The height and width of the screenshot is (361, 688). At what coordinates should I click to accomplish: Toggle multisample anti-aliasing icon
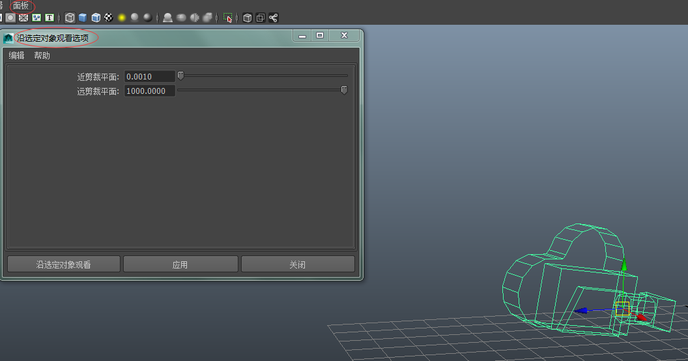[x=194, y=18]
